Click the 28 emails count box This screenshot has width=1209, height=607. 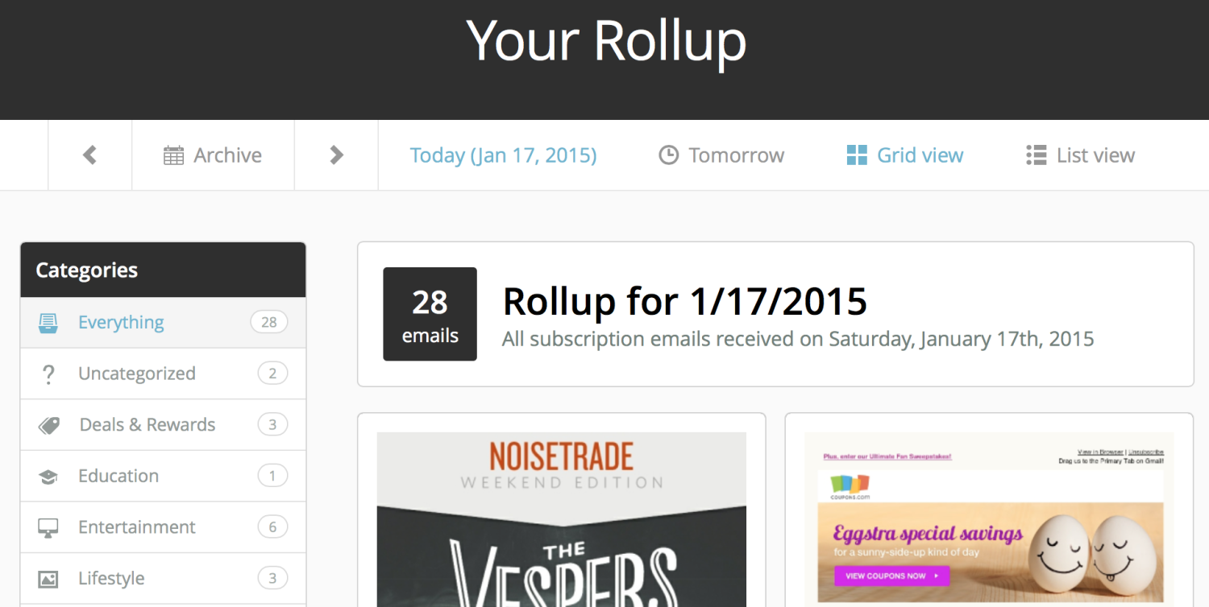tap(430, 314)
